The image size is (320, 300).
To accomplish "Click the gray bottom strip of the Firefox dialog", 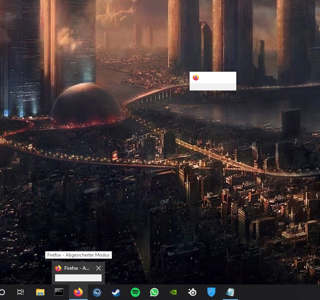I will point(213,87).
